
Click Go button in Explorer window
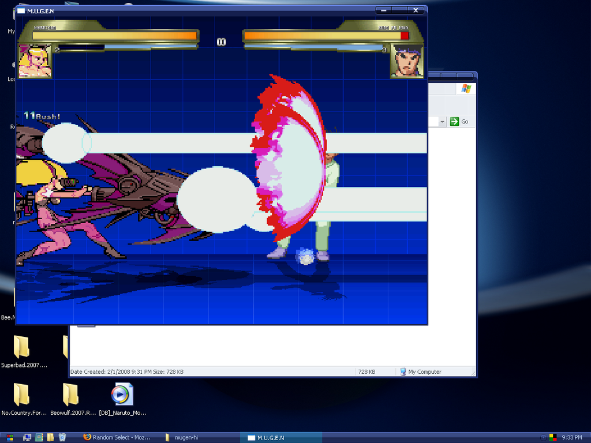tap(459, 121)
